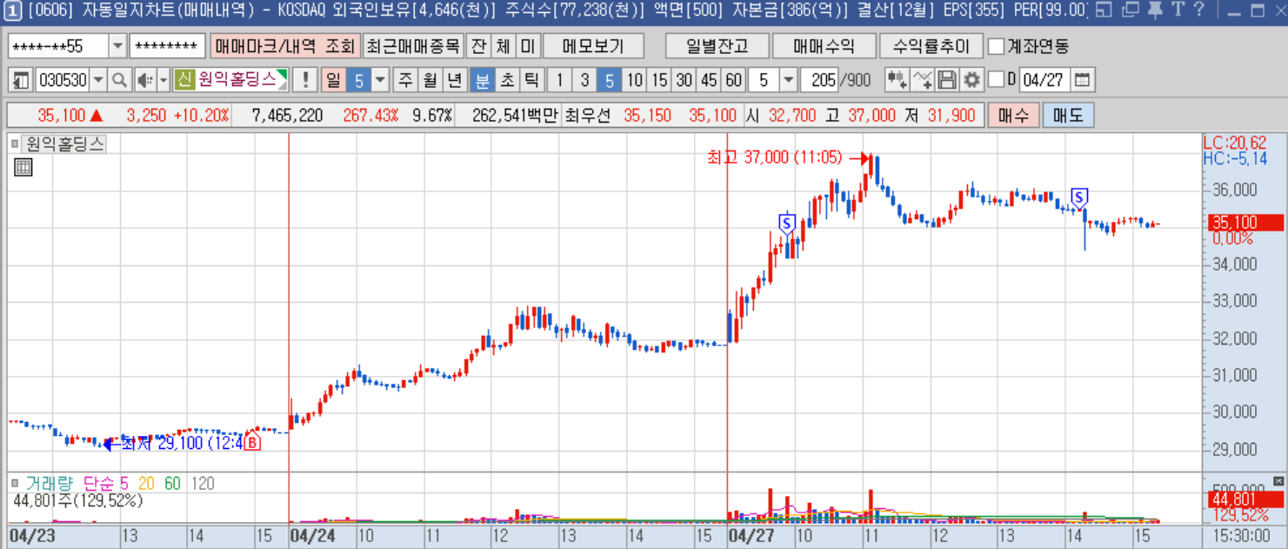Click the 일별잔고 button

717,46
